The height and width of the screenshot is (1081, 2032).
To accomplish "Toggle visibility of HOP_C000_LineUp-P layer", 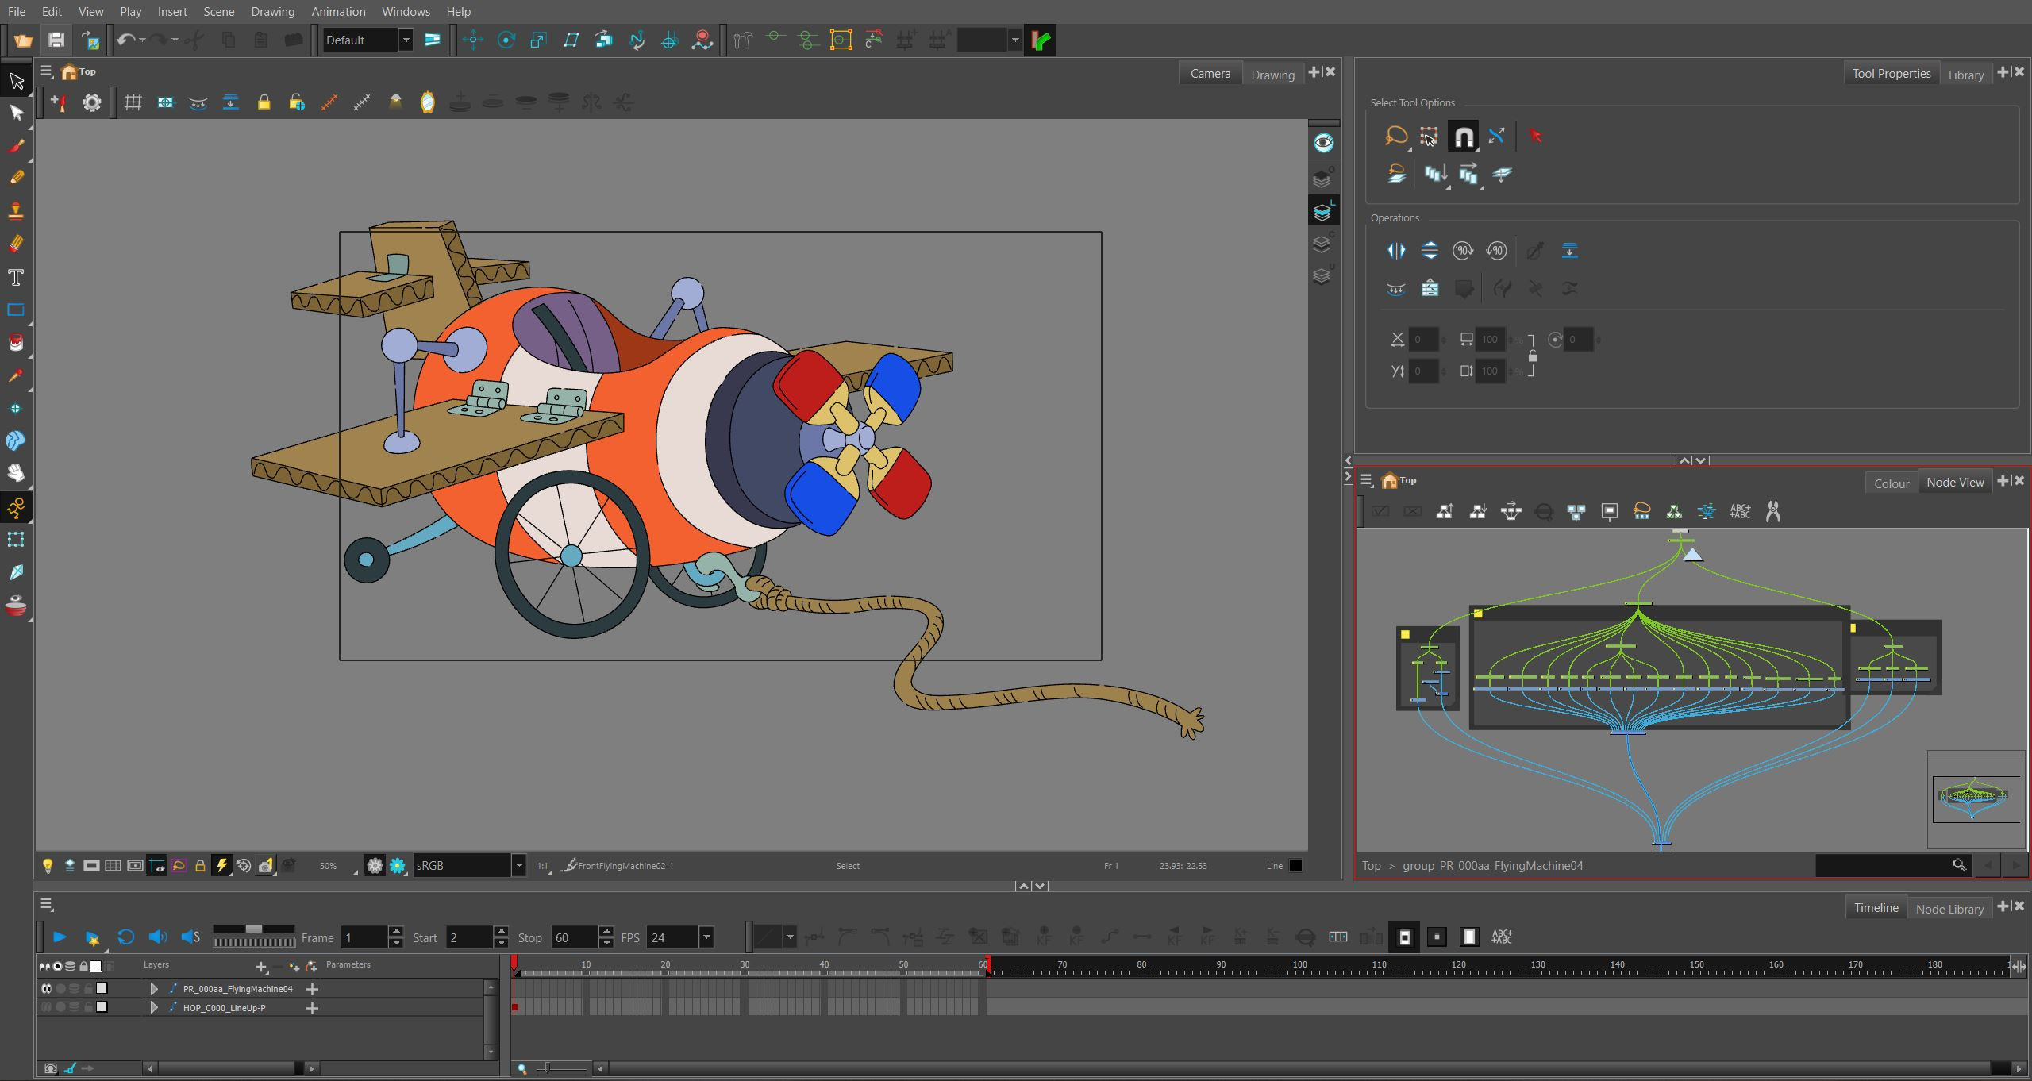I will 46,1007.
